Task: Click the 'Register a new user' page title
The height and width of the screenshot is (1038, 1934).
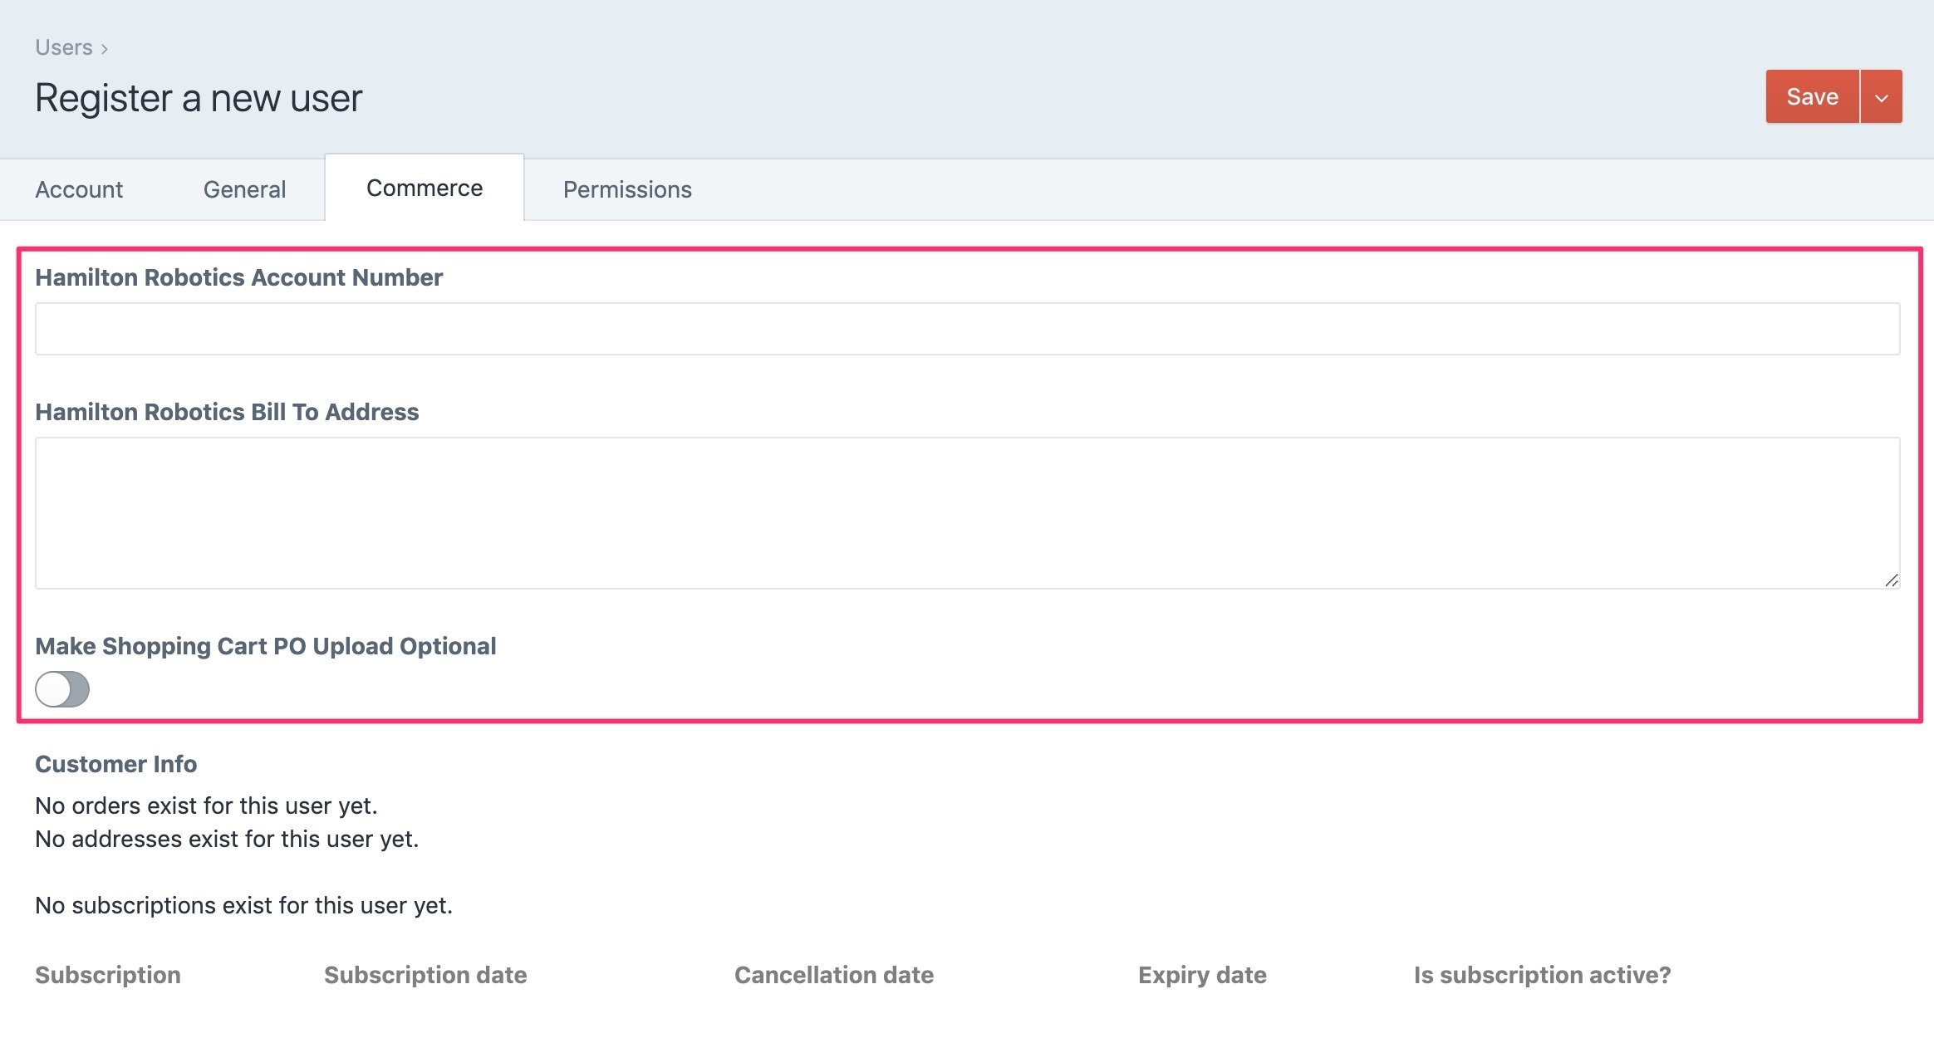Action: point(199,98)
